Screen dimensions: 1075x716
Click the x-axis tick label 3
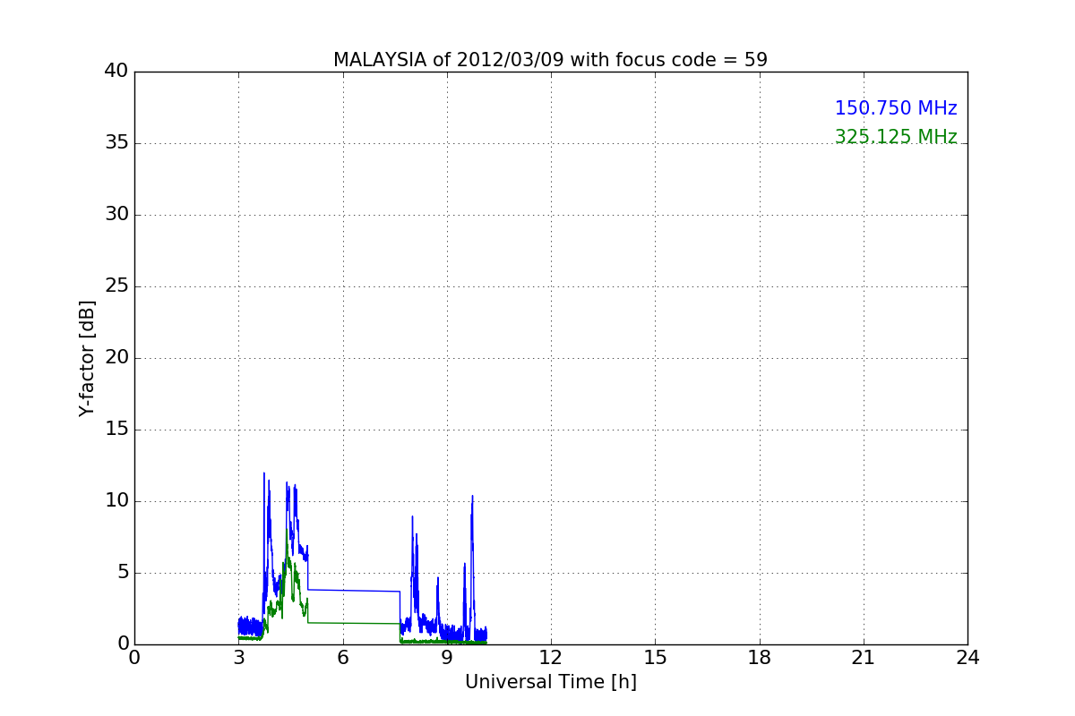point(238,658)
